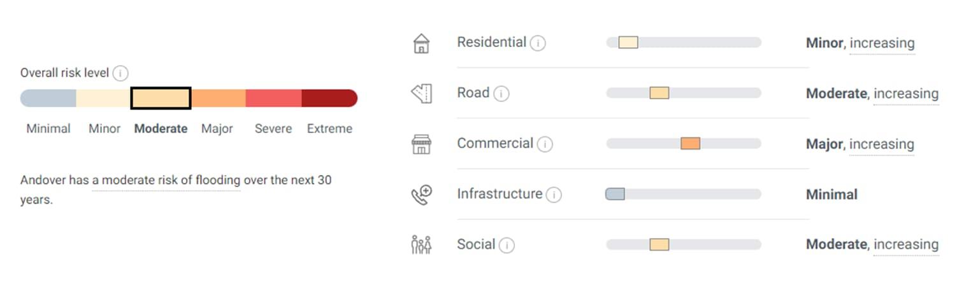The image size is (957, 287).
Task: Click the Commercial storefront icon
Action: pyautogui.click(x=421, y=144)
